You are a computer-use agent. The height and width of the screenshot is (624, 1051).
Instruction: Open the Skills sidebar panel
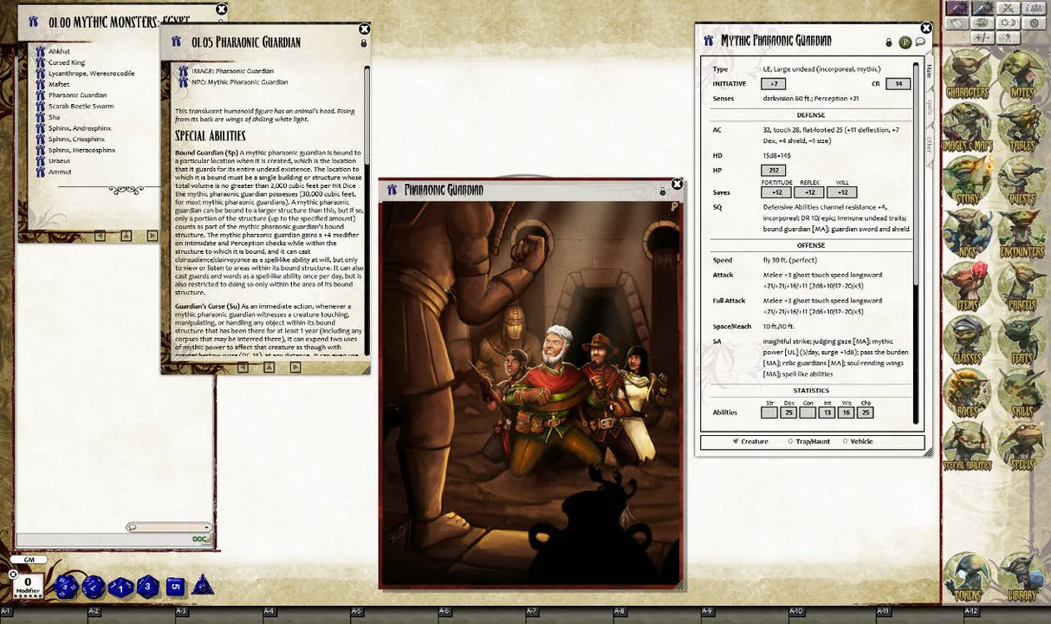(1021, 394)
